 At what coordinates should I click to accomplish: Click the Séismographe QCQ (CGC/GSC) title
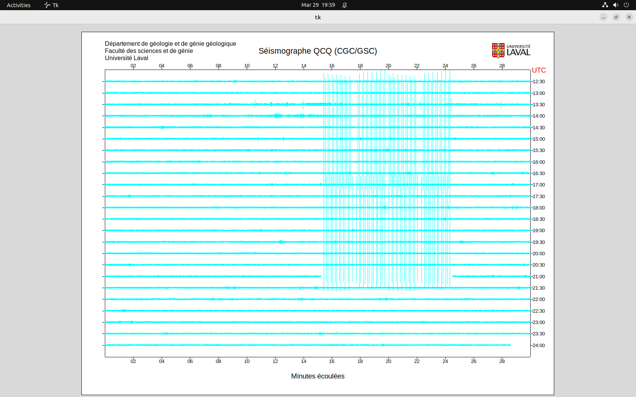(318, 51)
